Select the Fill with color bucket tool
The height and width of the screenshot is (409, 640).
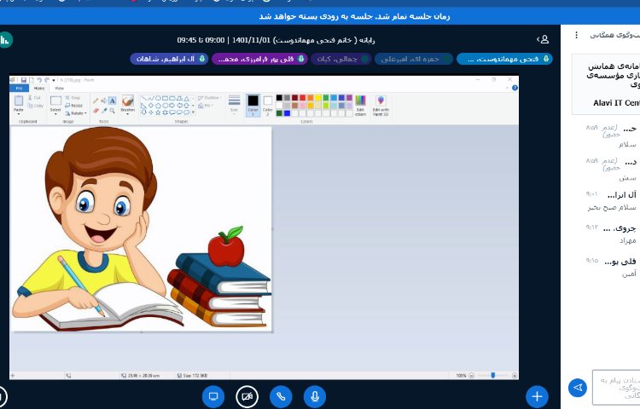click(103, 101)
